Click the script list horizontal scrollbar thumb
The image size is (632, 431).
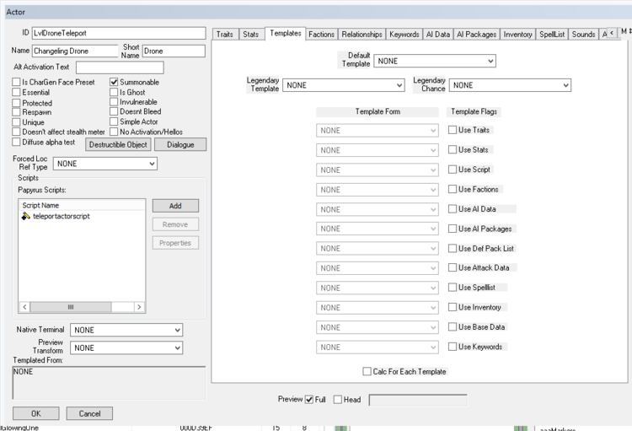tap(71, 307)
